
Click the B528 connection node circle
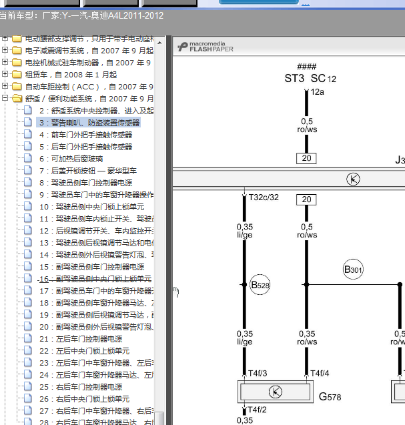(260, 285)
